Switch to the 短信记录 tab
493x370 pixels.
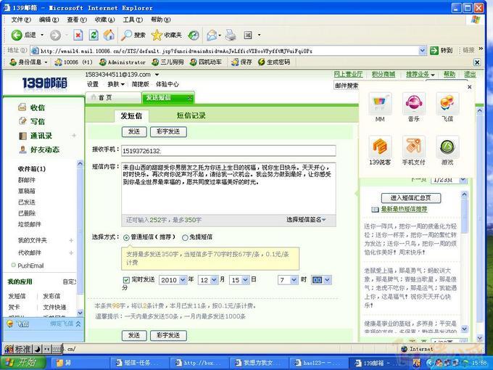[191, 115]
